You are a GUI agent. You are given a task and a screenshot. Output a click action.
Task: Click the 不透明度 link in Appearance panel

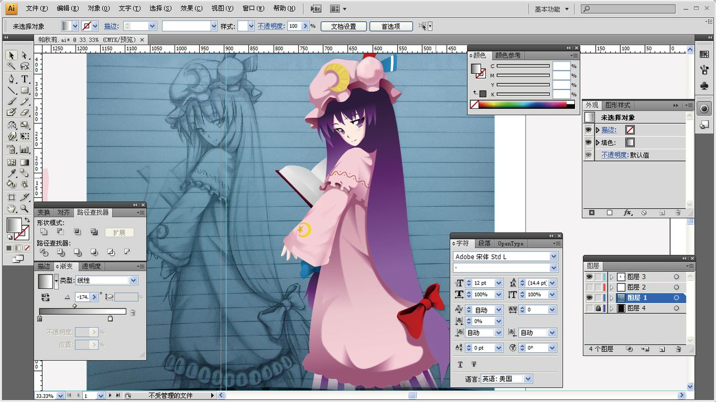tap(614, 155)
